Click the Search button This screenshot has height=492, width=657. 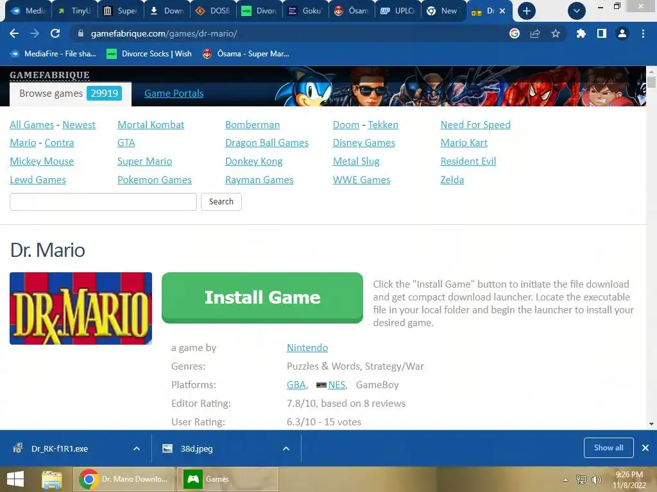pos(221,202)
